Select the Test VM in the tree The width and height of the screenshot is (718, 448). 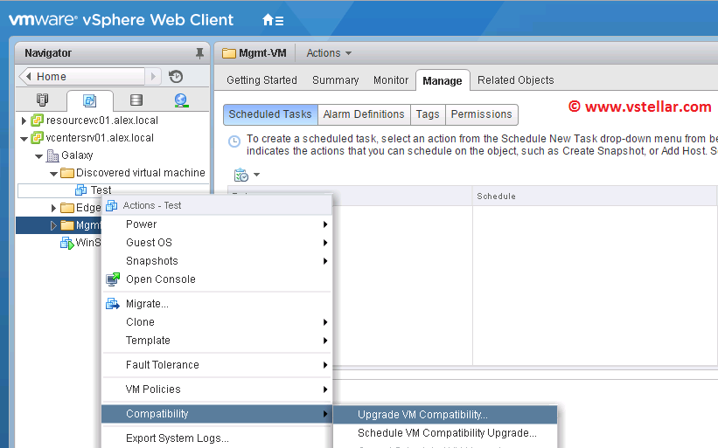tap(101, 190)
